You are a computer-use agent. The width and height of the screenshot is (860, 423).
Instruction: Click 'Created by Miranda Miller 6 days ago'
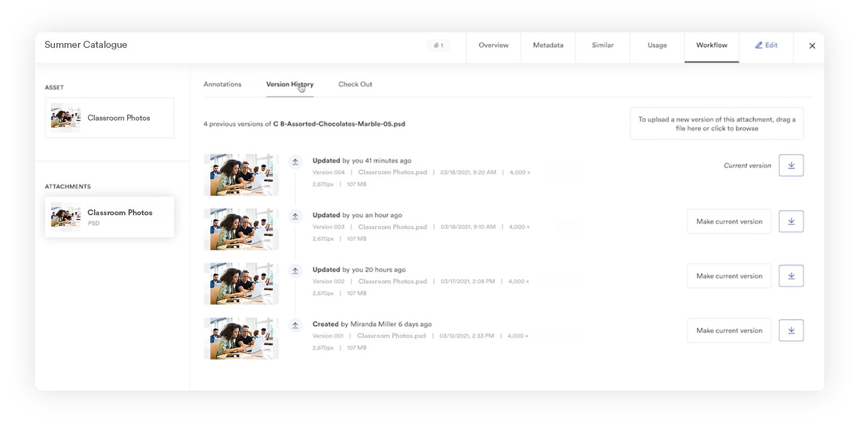372,324
